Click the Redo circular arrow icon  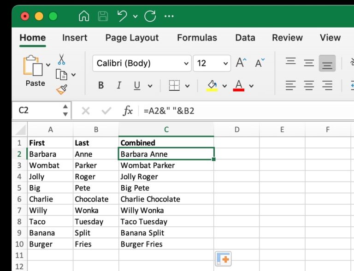(x=150, y=16)
